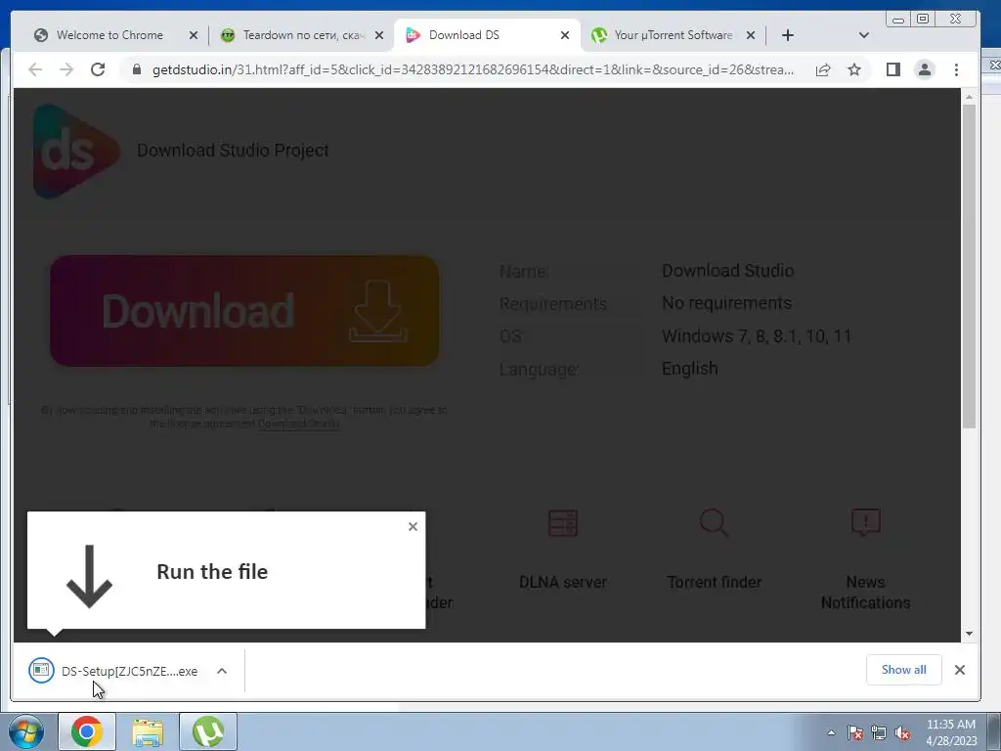
Task: Click the forward navigation arrow
Action: [66, 69]
